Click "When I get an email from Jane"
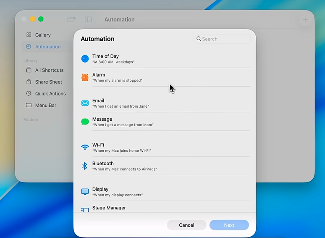This screenshot has height=238, width=325. coord(121,106)
